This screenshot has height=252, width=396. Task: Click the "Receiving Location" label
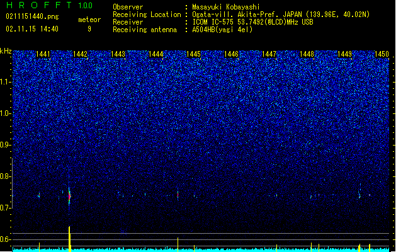pyautogui.click(x=147, y=14)
